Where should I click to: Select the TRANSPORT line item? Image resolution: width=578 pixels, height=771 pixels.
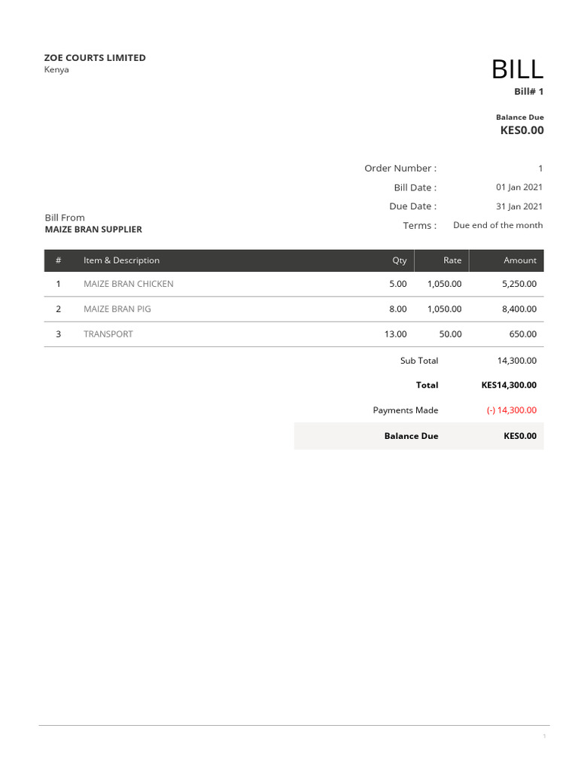[x=108, y=334]
